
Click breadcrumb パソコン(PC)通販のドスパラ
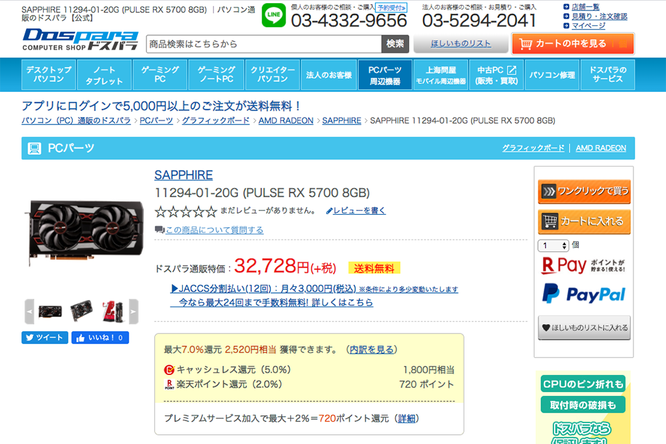pos(76,121)
